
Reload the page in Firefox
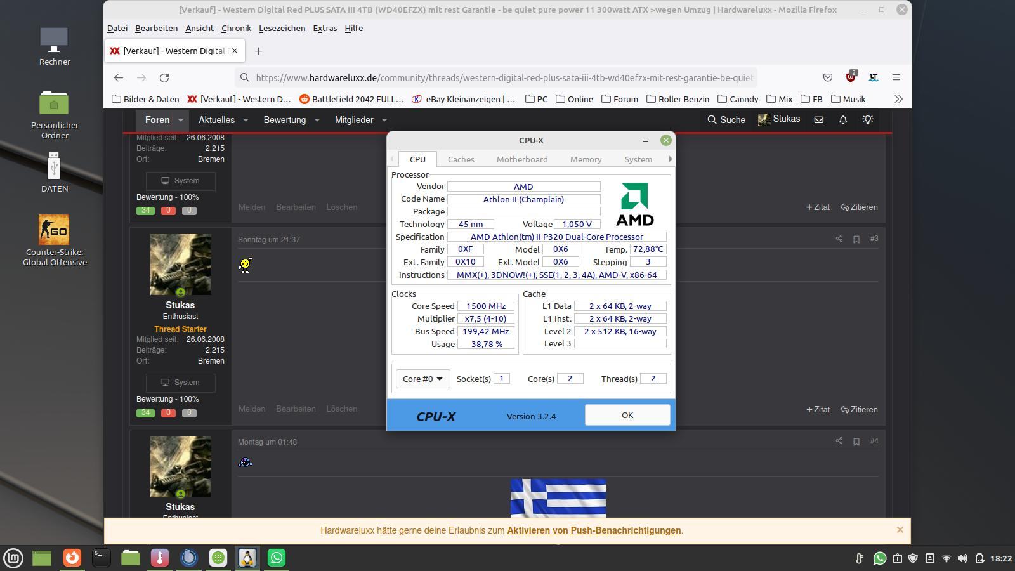click(x=164, y=77)
